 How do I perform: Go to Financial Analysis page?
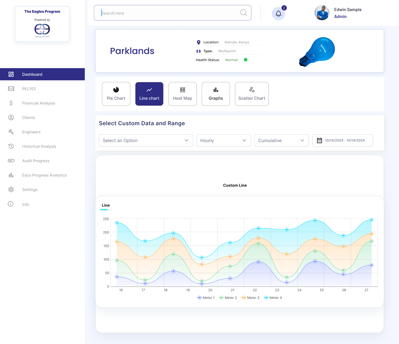(x=39, y=103)
